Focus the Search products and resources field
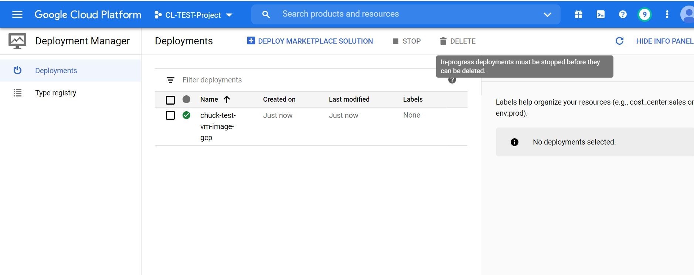Screen dimensions: 694x275 tap(406, 14)
